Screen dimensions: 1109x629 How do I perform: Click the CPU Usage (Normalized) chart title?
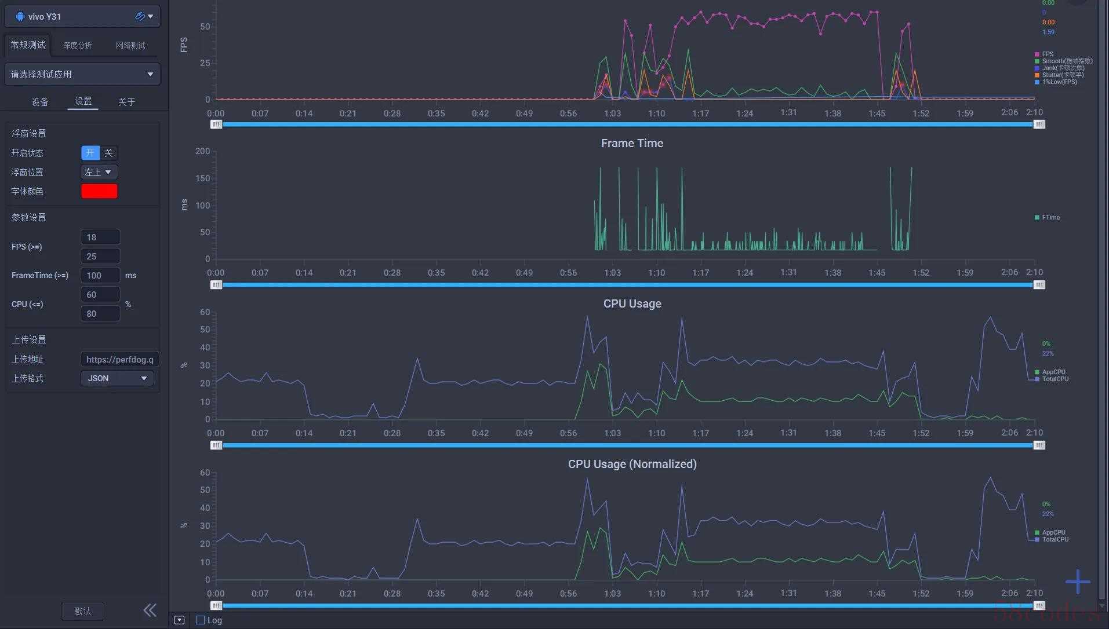[x=632, y=464]
